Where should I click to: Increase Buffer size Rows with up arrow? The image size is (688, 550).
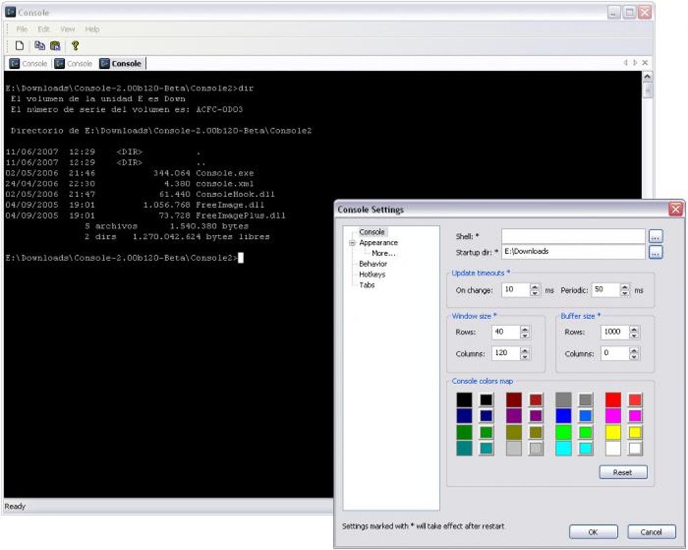tap(633, 329)
